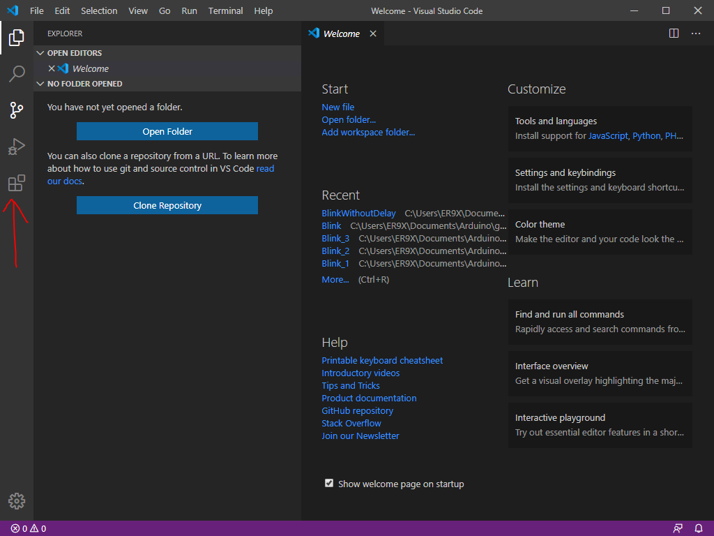The image size is (714, 536).
Task: Collapse the No Folder Opened section
Action: (x=40, y=84)
